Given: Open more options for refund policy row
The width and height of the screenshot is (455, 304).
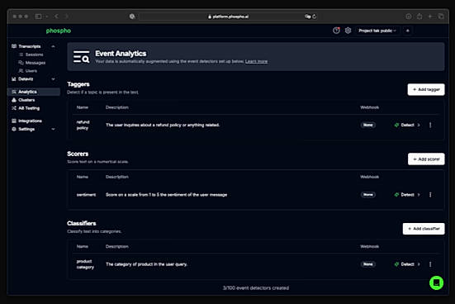Looking at the screenshot, I should 430,125.
